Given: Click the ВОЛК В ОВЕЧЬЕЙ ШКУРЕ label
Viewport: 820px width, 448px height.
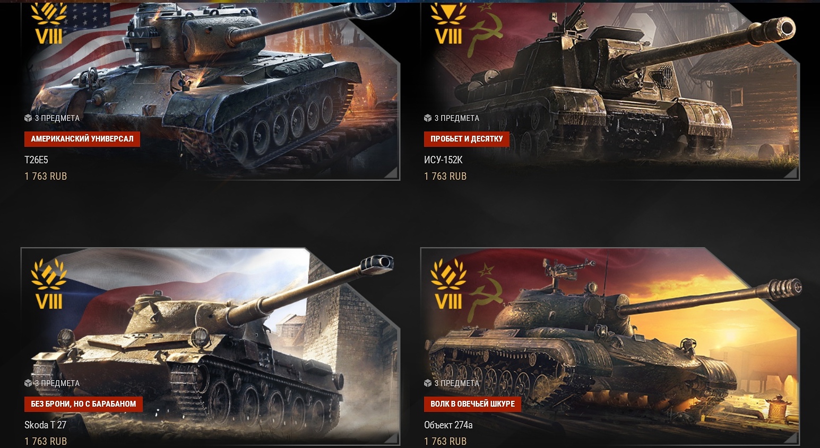Looking at the screenshot, I should pyautogui.click(x=472, y=404).
